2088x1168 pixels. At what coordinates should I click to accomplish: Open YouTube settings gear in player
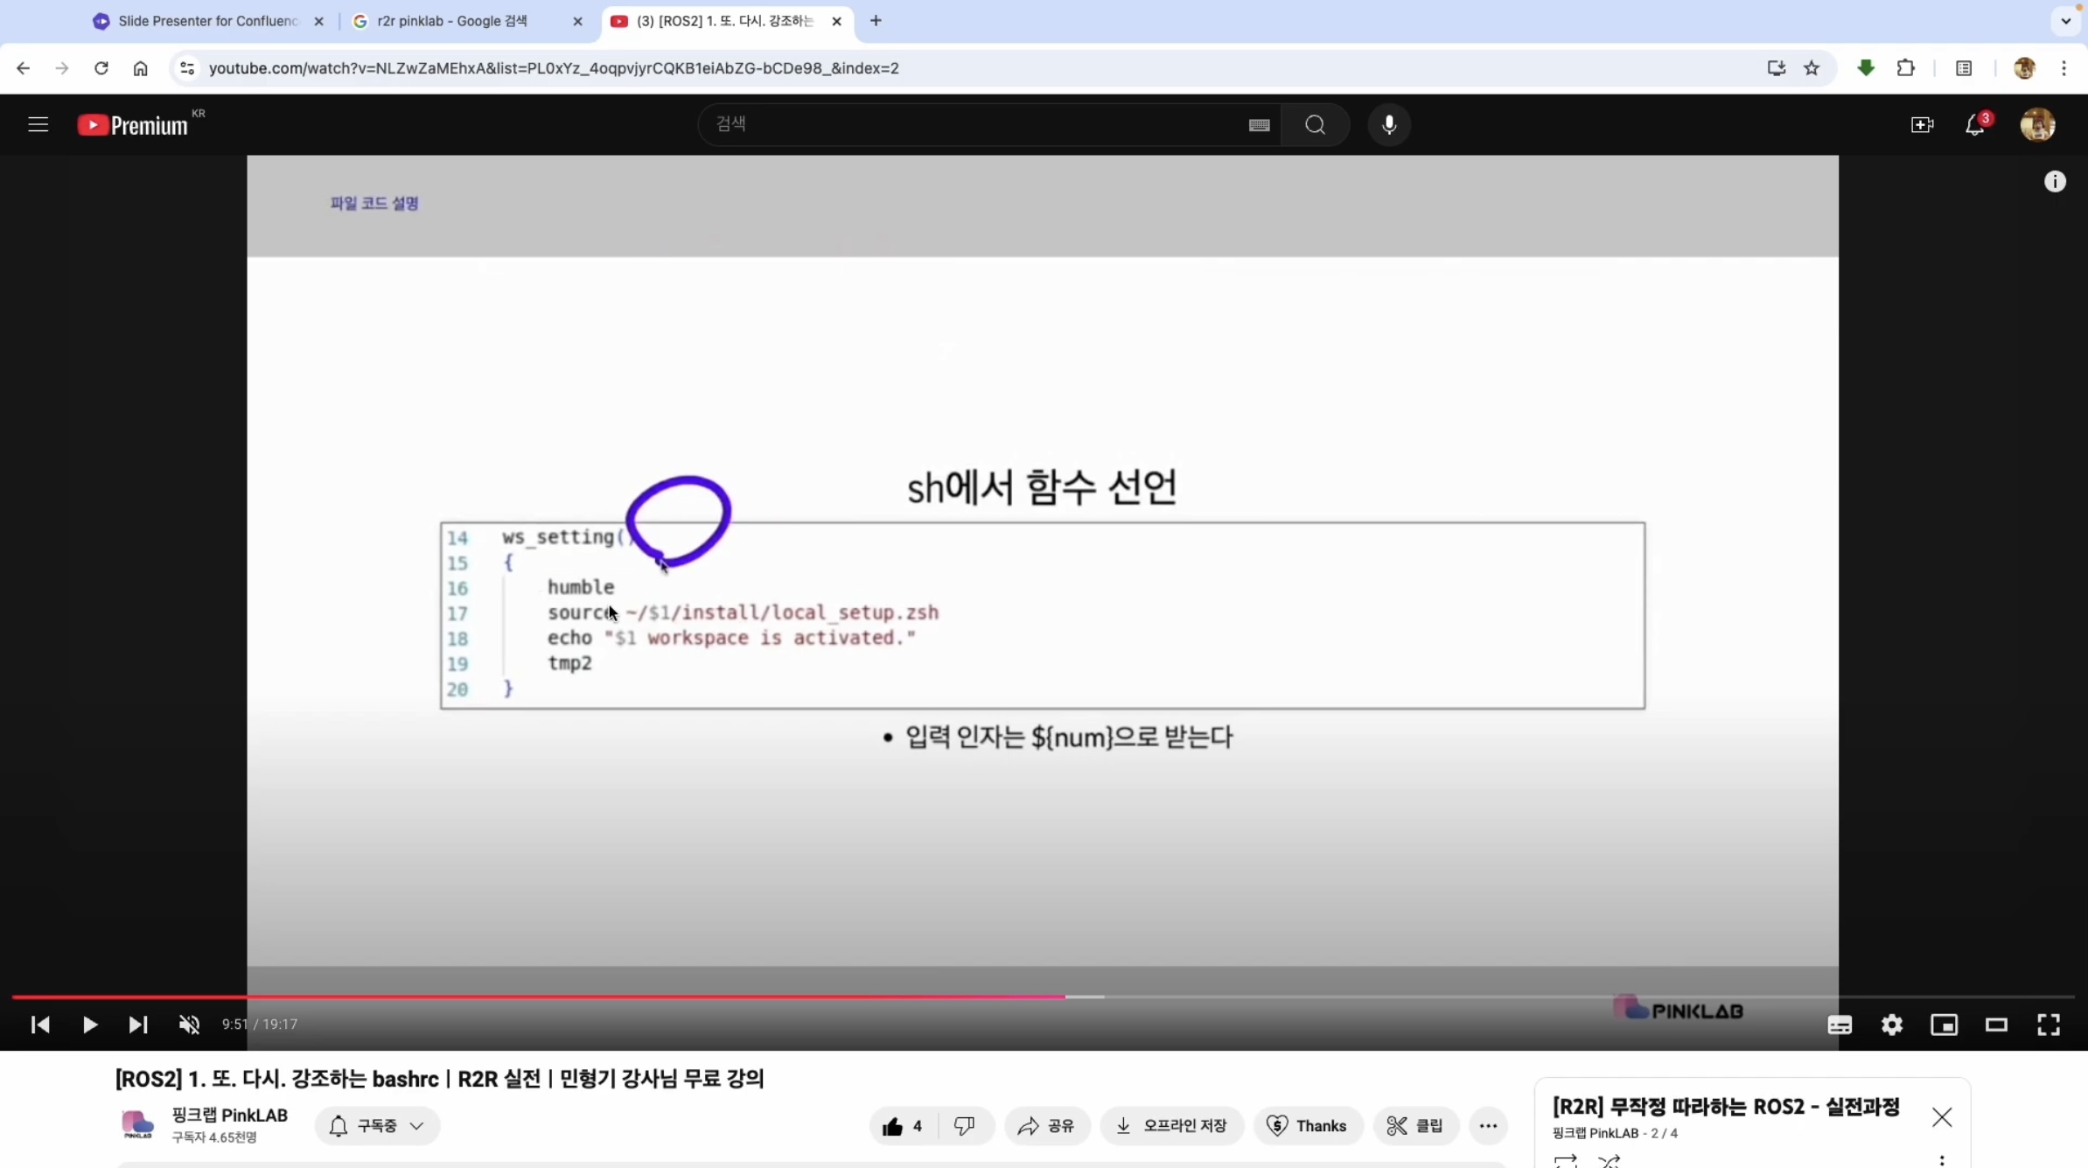point(1891,1025)
